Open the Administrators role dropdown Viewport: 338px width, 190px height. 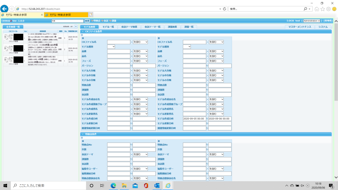(x=312, y=21)
